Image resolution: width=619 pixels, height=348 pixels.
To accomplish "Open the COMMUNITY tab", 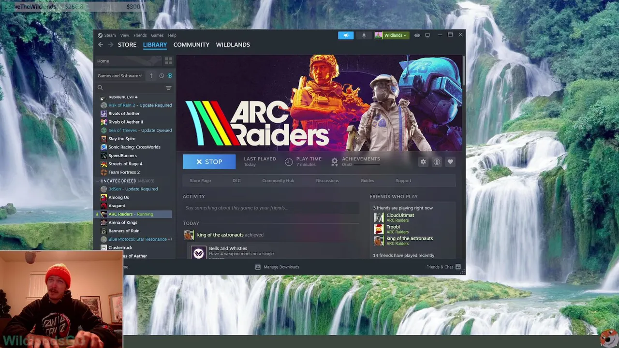I will tap(192, 44).
